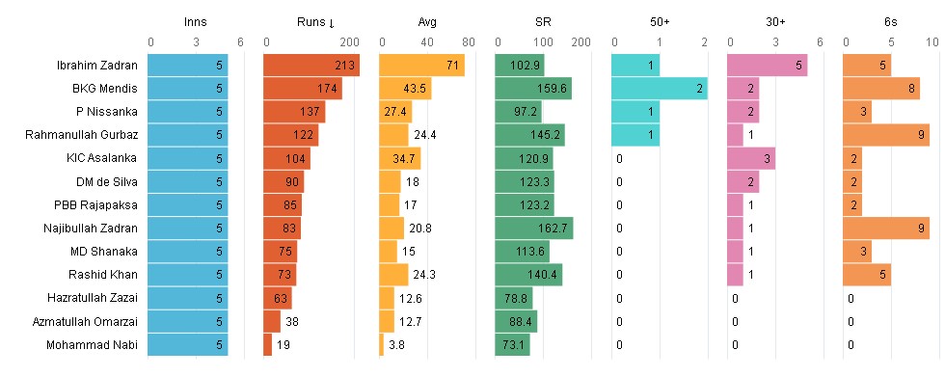The width and height of the screenshot is (945, 377).
Task: Click Najibullah Zadran's 162.7 strike rate bar
Action: click(x=534, y=229)
